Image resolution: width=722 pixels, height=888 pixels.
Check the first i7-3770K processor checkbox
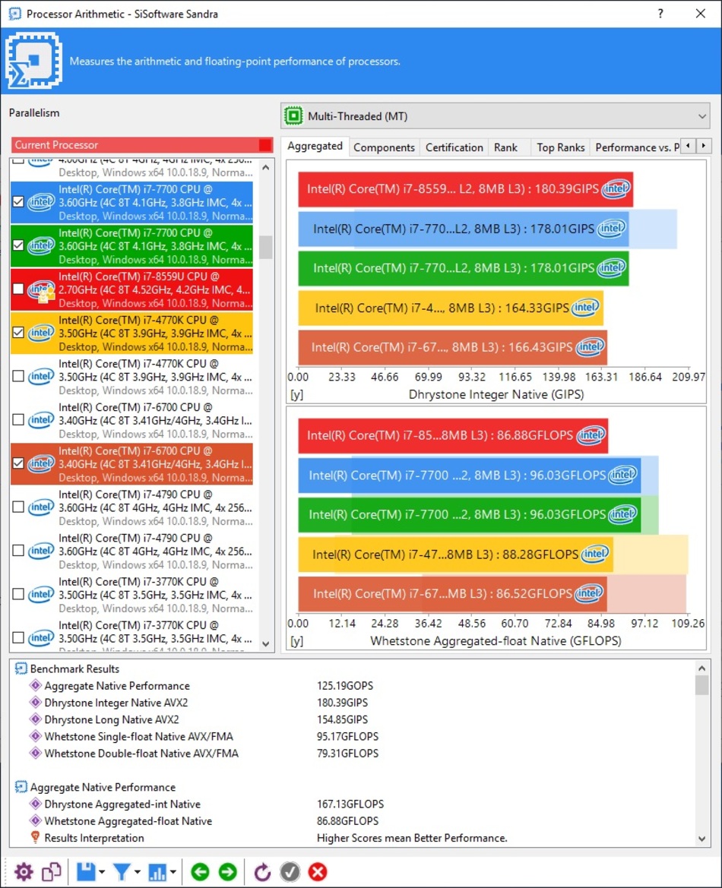coord(18,594)
